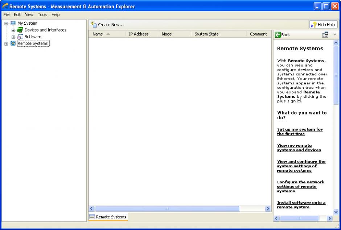Click the Hide Help button
Screen dimensions: 341x230
(323, 25)
